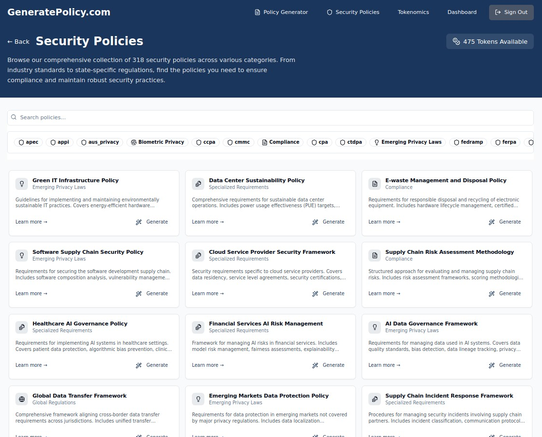
Task: Click the Data Center Sustainability Policy card icon
Action: (198, 184)
